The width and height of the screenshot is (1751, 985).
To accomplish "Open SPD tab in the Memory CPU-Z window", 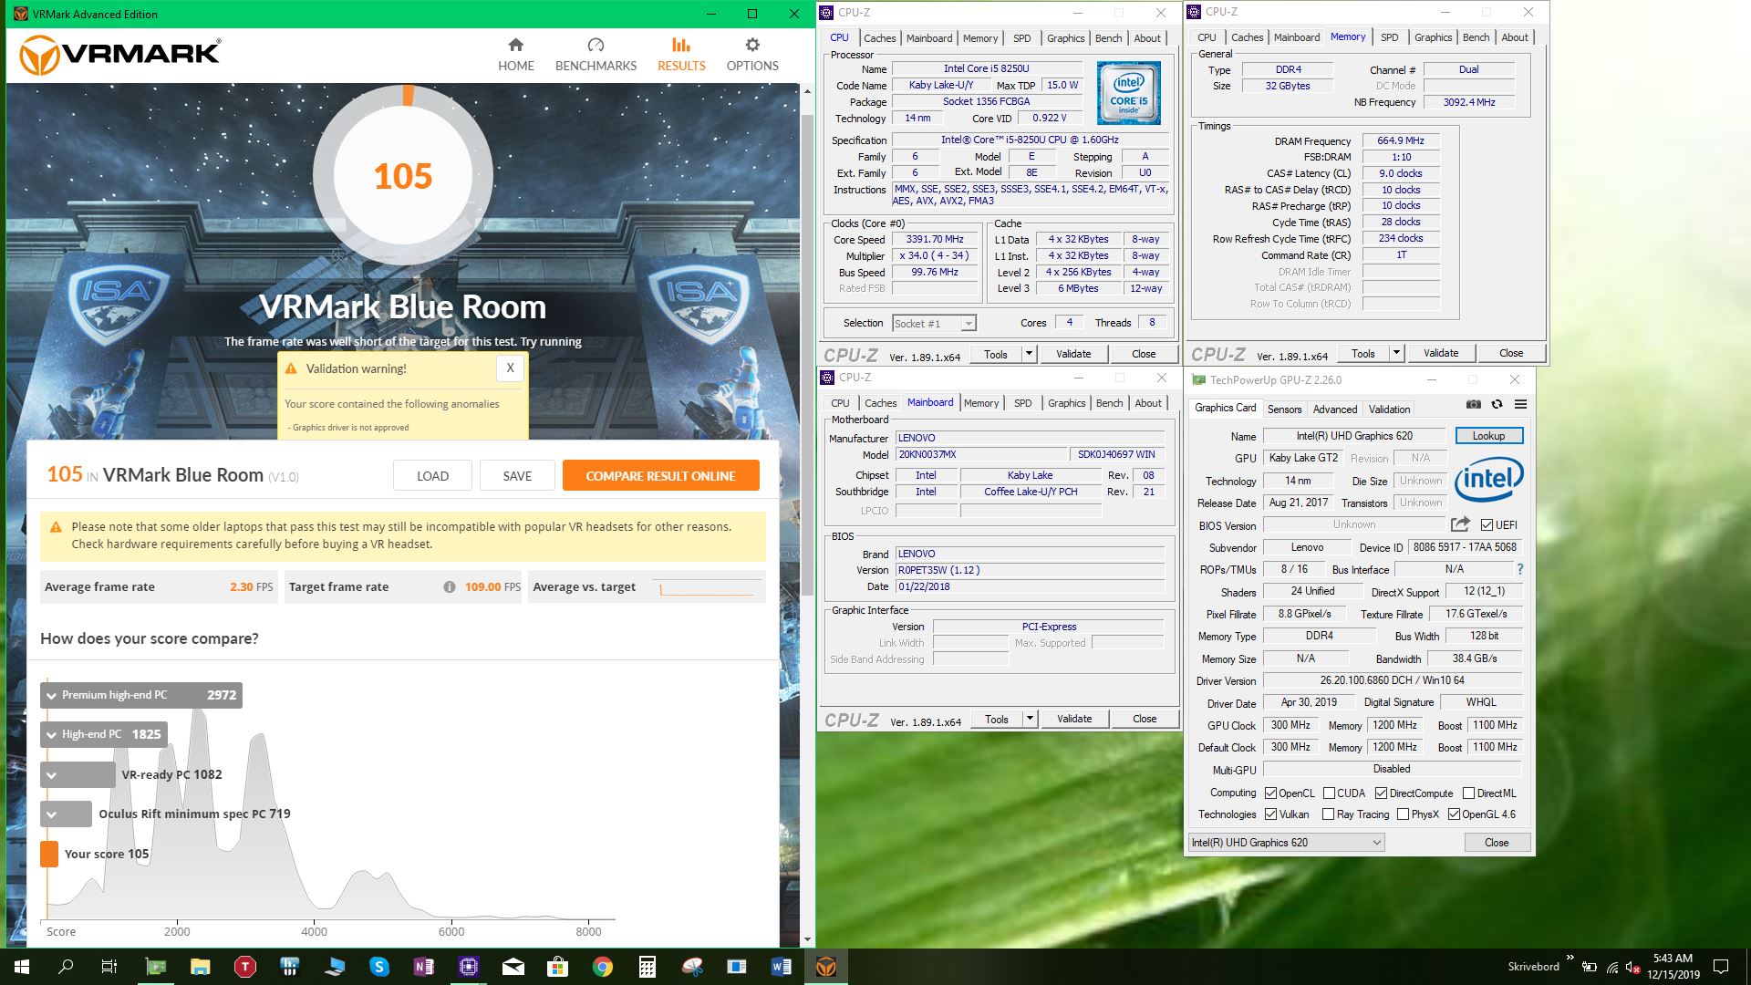I will click(1389, 37).
